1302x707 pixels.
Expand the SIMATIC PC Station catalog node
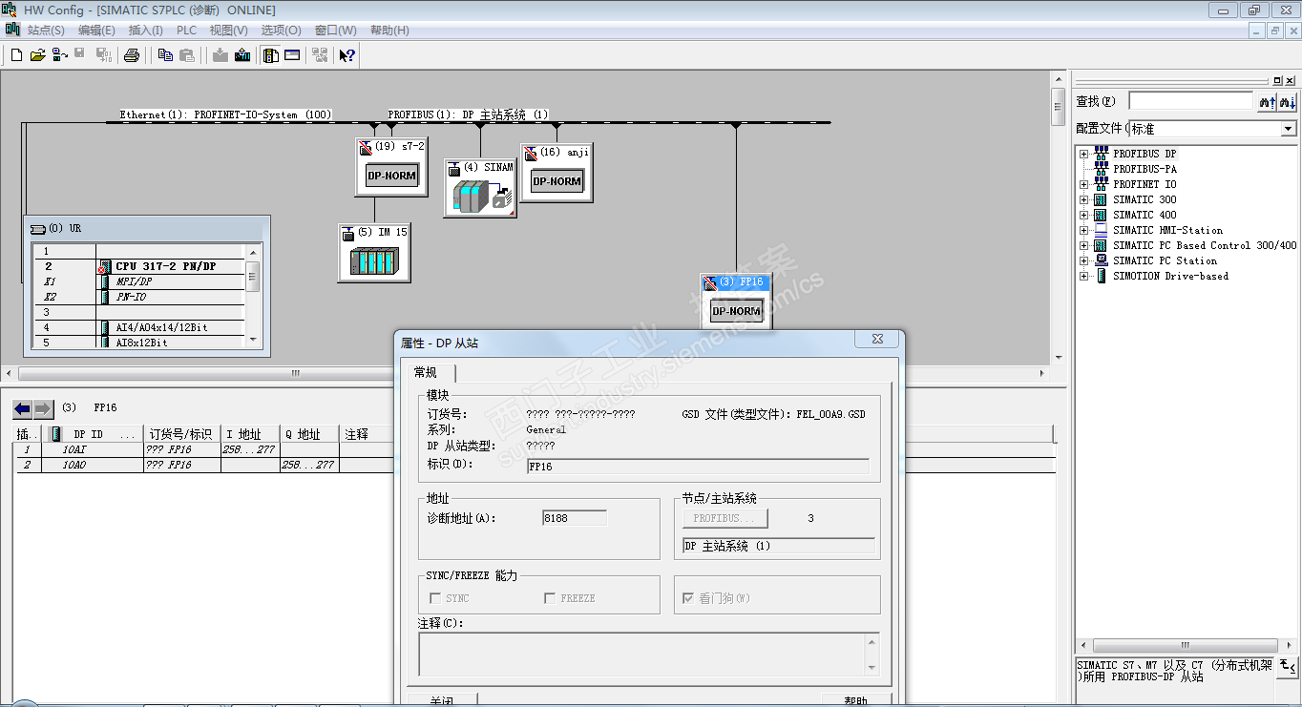point(1083,260)
